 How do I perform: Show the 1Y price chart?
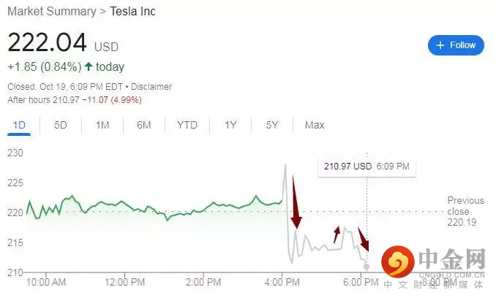(230, 125)
